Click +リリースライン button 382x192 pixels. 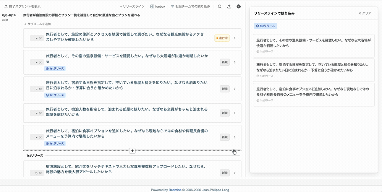(132, 7)
